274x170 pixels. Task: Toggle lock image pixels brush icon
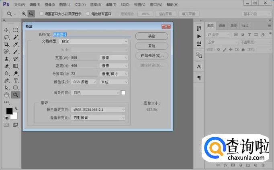(x=225, y=50)
